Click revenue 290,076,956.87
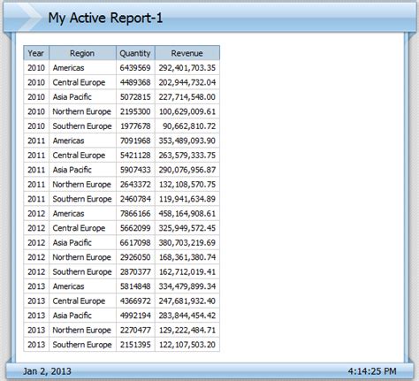This screenshot has height=381, width=419. click(x=187, y=170)
